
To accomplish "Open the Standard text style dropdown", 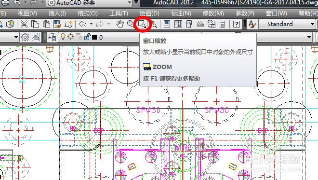I will pos(312,24).
